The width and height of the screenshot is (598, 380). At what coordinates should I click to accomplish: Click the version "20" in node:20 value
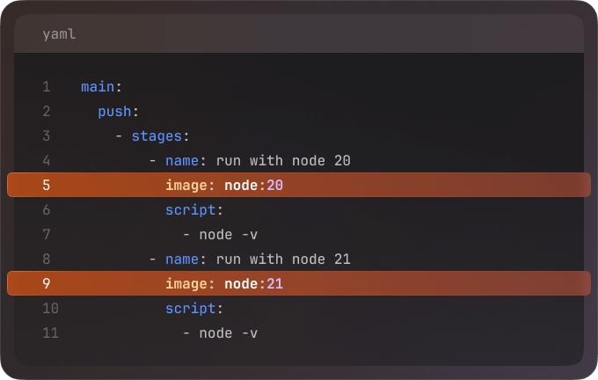coord(274,186)
